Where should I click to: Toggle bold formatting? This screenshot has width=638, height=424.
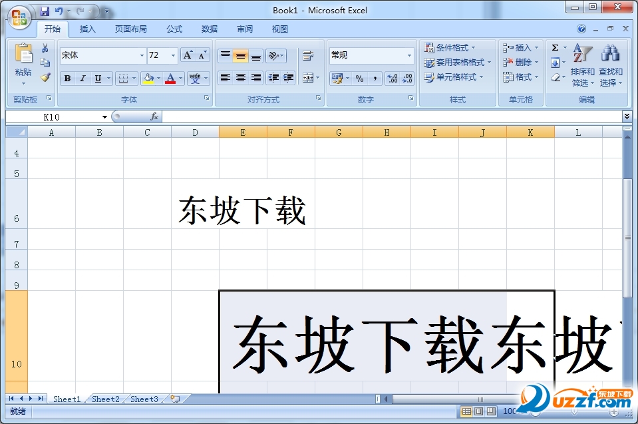point(68,78)
